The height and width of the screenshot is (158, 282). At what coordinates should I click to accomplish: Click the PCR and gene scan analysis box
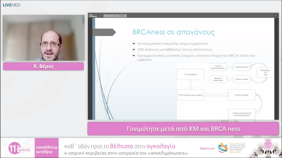tap(191, 95)
